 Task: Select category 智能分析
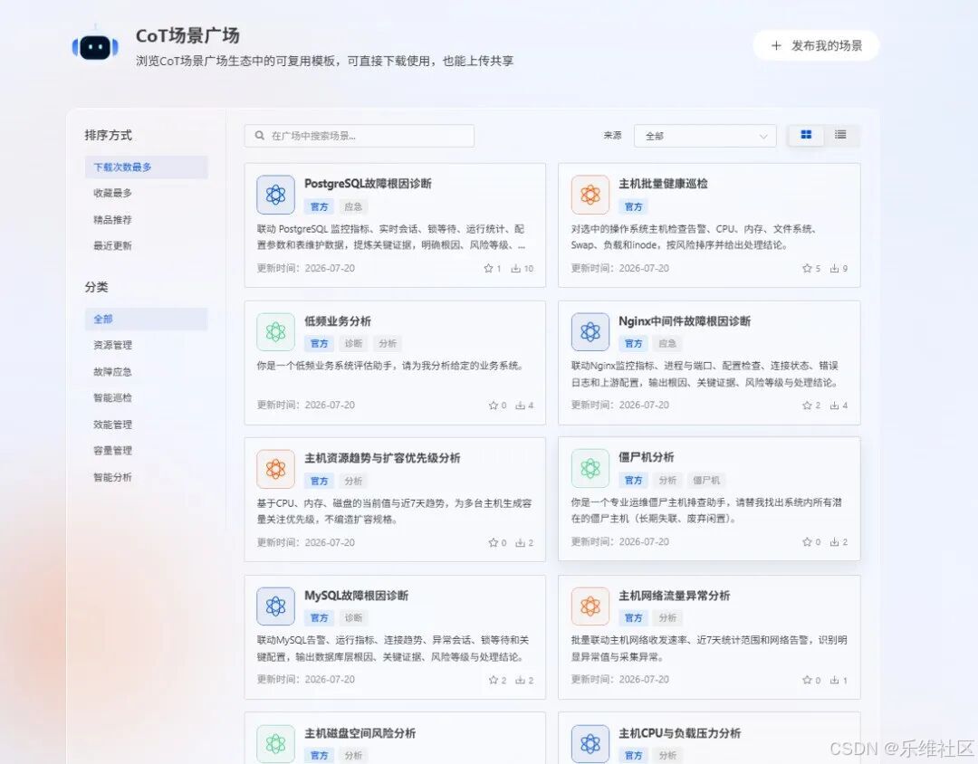113,477
